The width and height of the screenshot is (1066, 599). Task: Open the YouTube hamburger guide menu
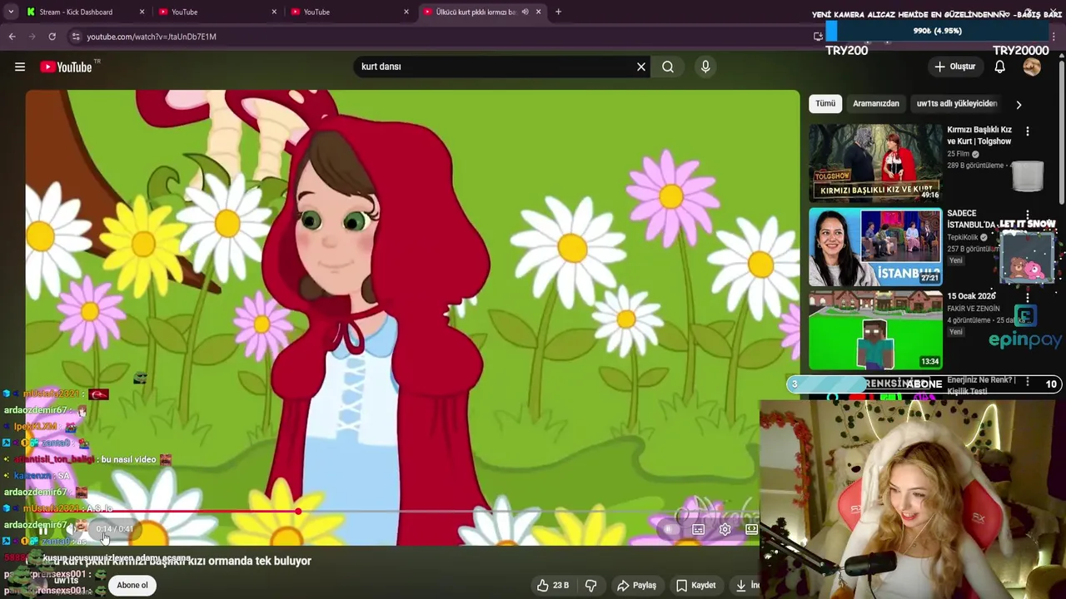20,67
